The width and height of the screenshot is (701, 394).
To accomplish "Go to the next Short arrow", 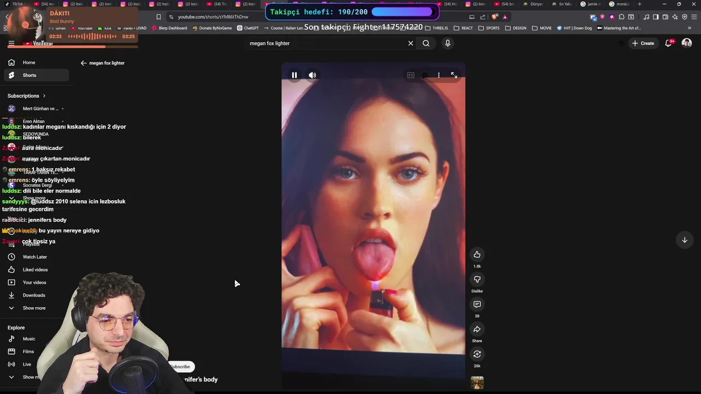I will [x=685, y=240].
